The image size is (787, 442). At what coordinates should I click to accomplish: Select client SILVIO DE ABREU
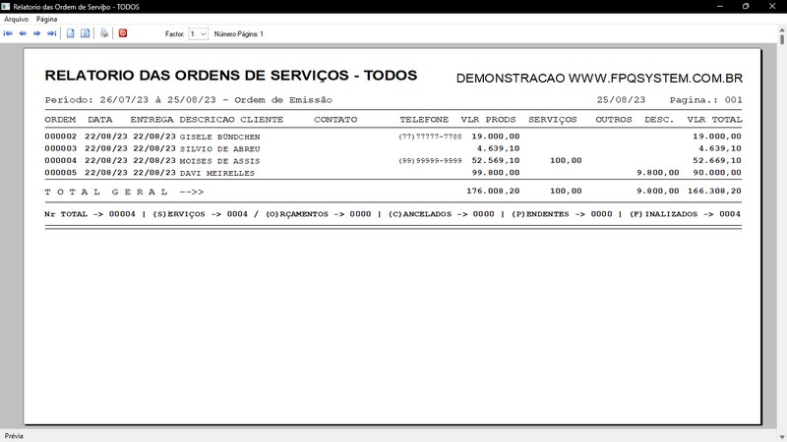click(219, 149)
